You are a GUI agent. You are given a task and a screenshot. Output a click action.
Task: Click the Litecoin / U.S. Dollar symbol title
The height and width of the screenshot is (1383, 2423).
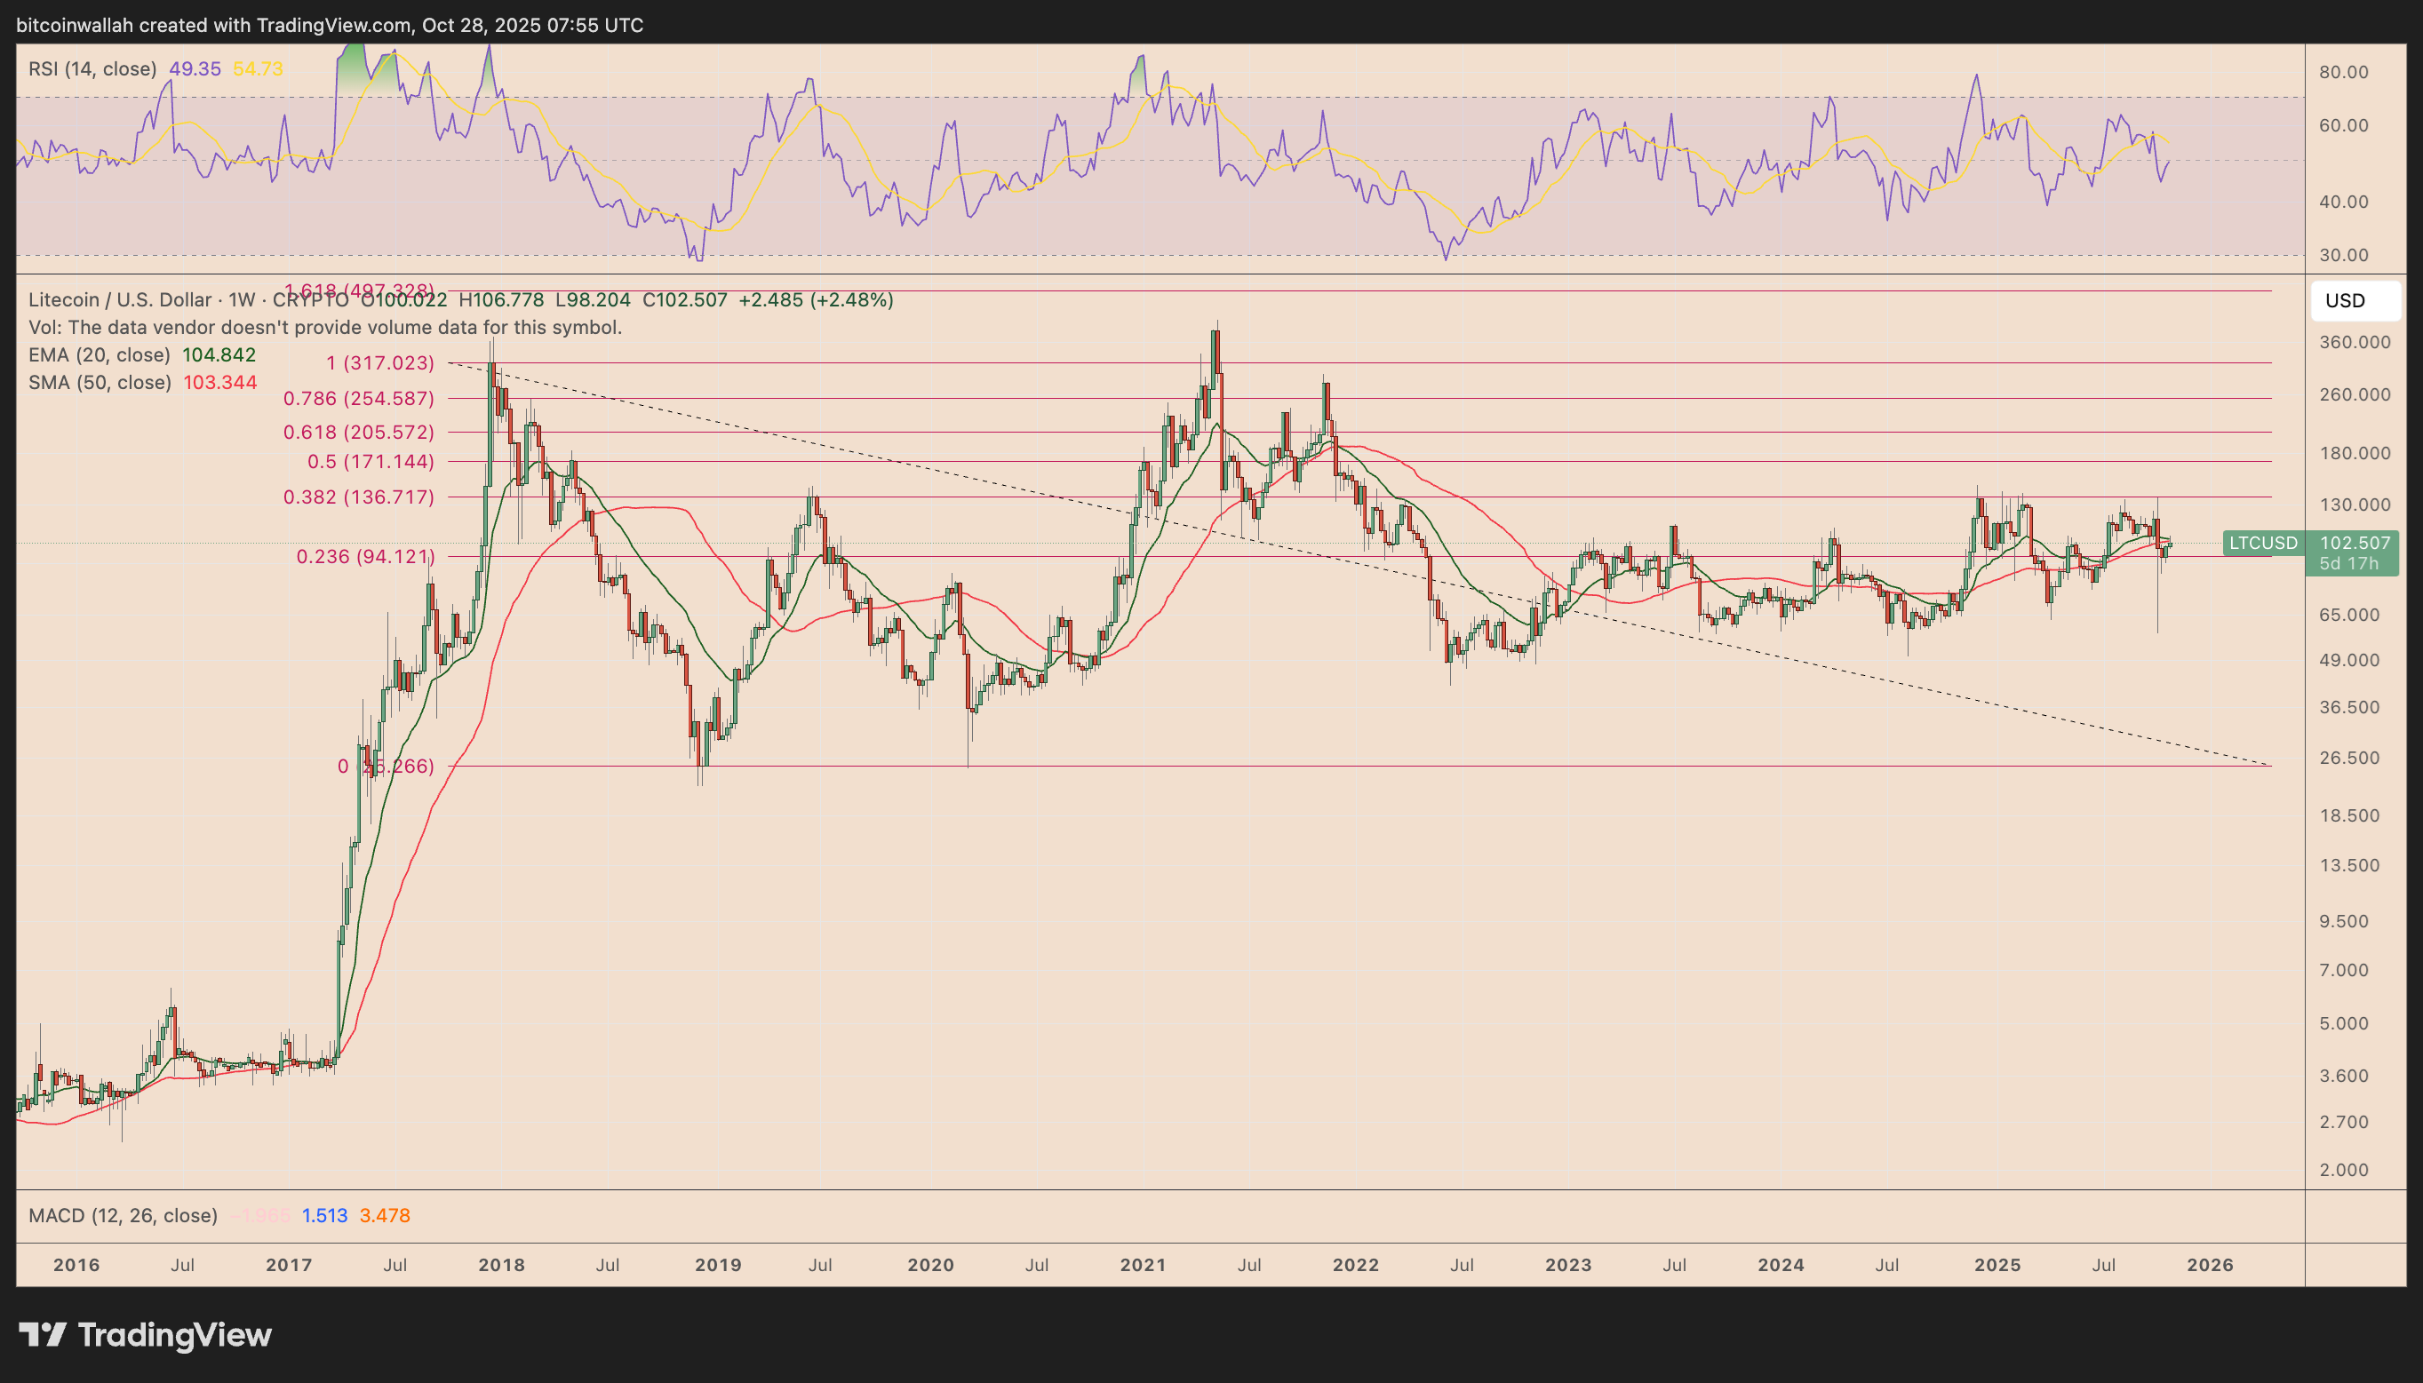click(x=120, y=300)
